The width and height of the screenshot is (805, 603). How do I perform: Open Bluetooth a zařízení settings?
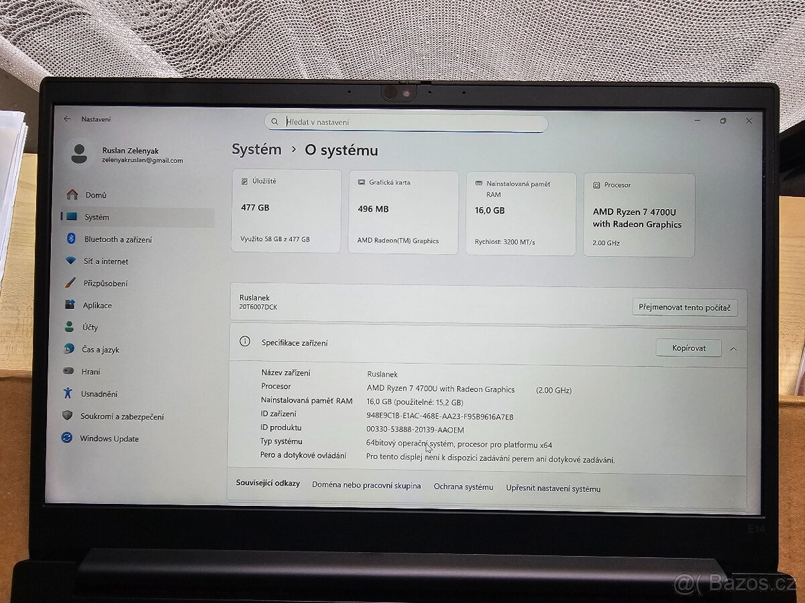click(x=118, y=239)
